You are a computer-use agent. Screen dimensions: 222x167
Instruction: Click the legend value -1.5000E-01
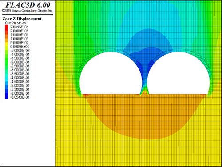[x=20, y=58]
